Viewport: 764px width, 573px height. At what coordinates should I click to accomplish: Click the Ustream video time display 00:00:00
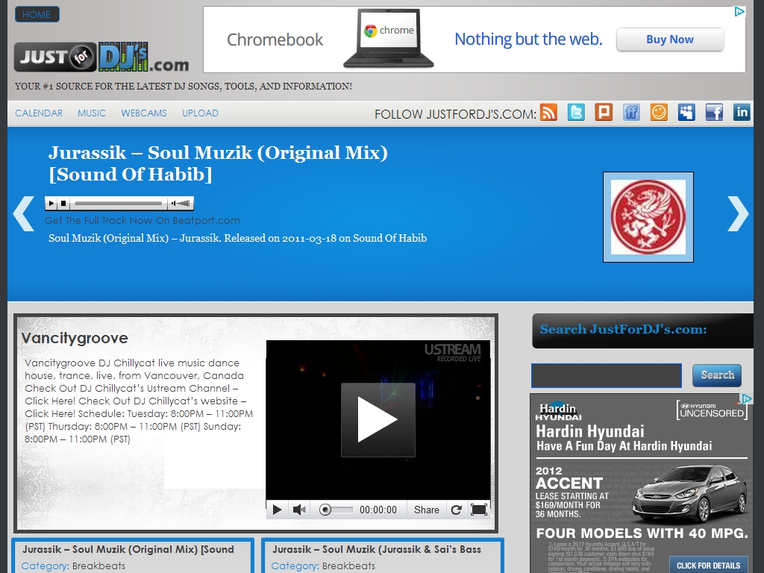[378, 510]
